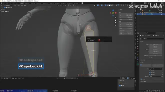165x92 pixels.
Task: Toggle viewport overlays button
Action: [x=102, y=5]
